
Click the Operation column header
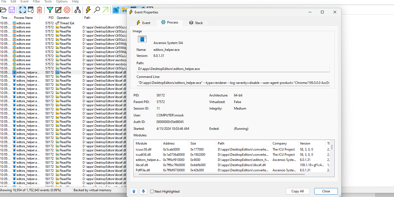(69, 18)
